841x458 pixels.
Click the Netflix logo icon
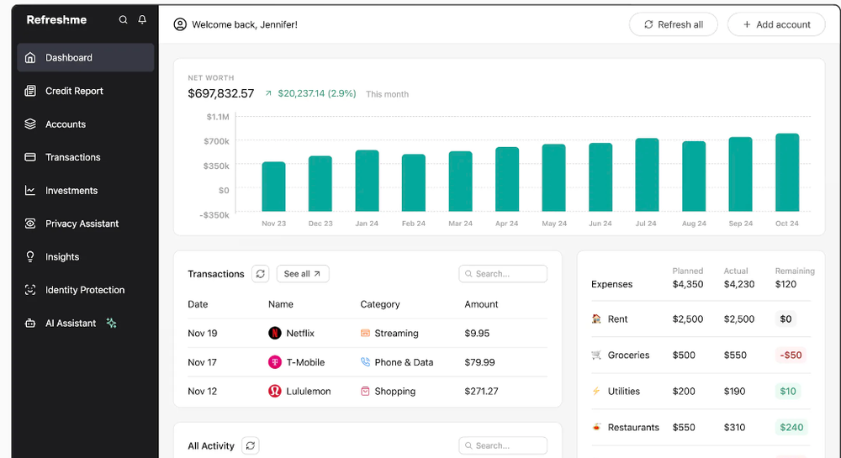click(275, 334)
